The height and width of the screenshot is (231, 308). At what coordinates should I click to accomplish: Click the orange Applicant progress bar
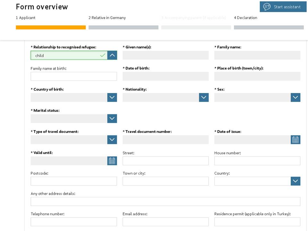click(x=50, y=27)
